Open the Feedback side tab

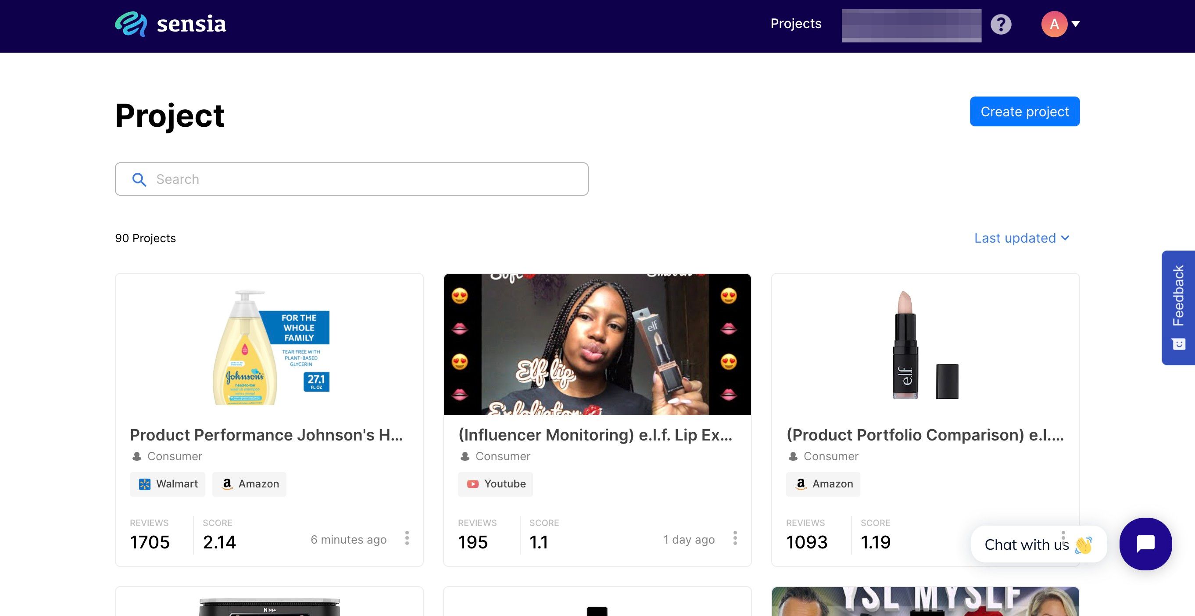click(x=1178, y=308)
